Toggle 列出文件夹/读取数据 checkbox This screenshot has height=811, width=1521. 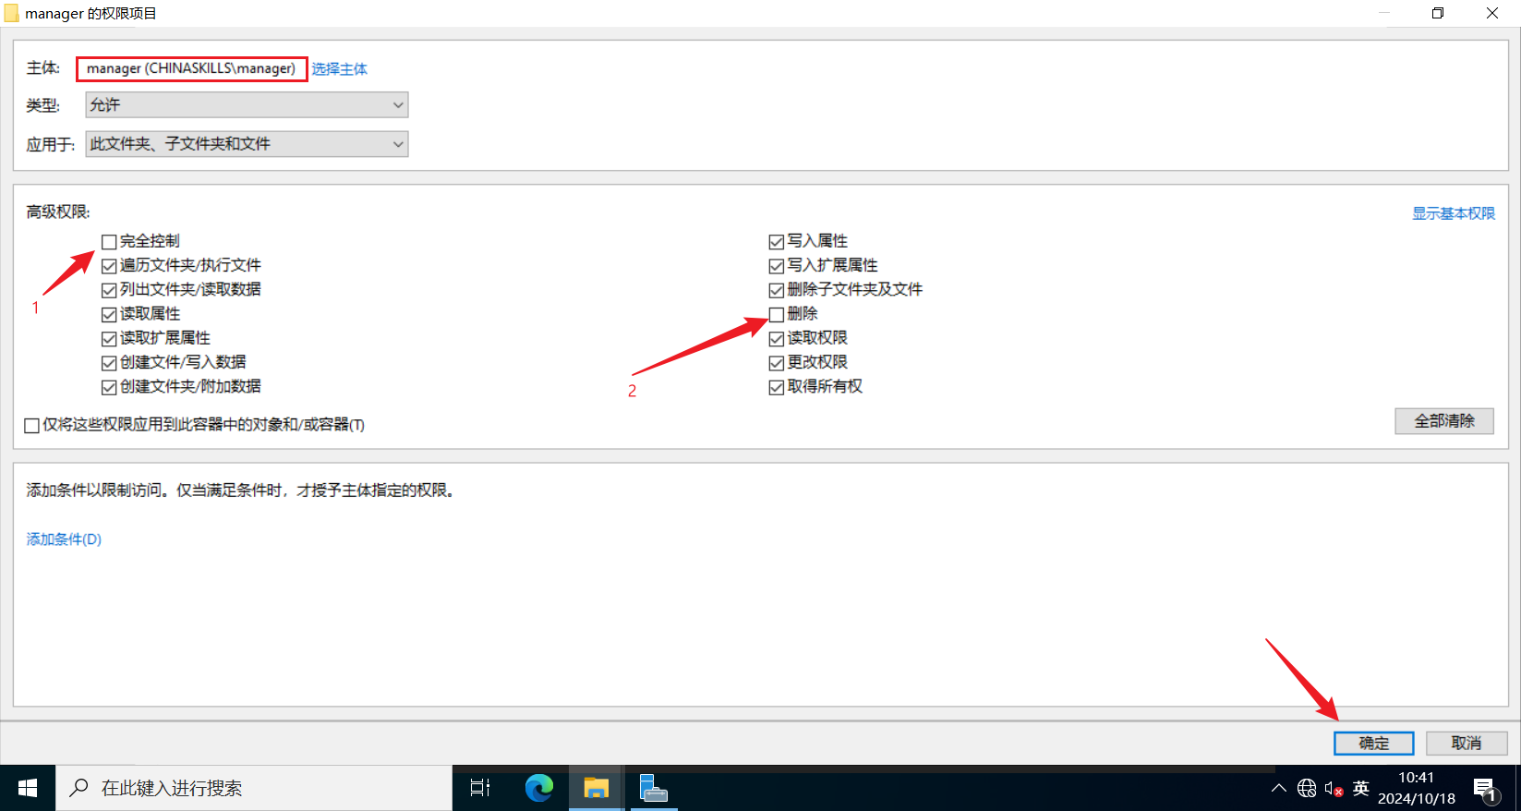click(109, 290)
